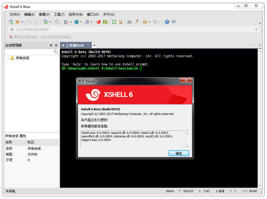Activate the highlight pen toolbar icon
Screen dimensions: 267x199
point(136,22)
